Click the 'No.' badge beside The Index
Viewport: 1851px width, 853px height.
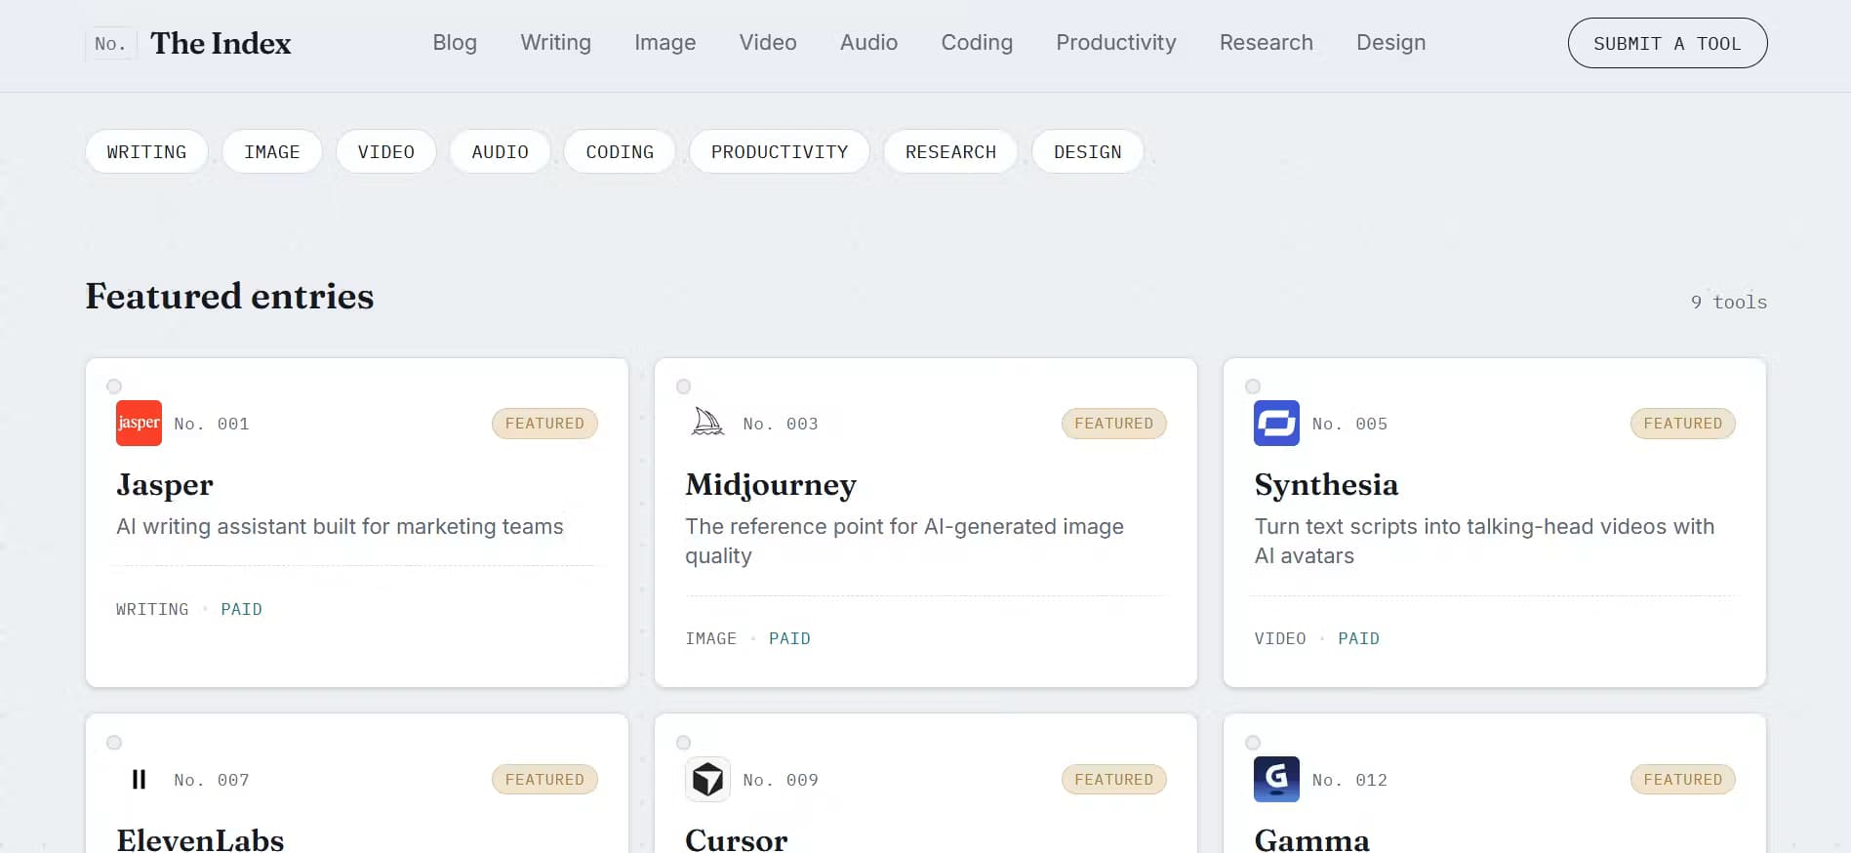[110, 44]
